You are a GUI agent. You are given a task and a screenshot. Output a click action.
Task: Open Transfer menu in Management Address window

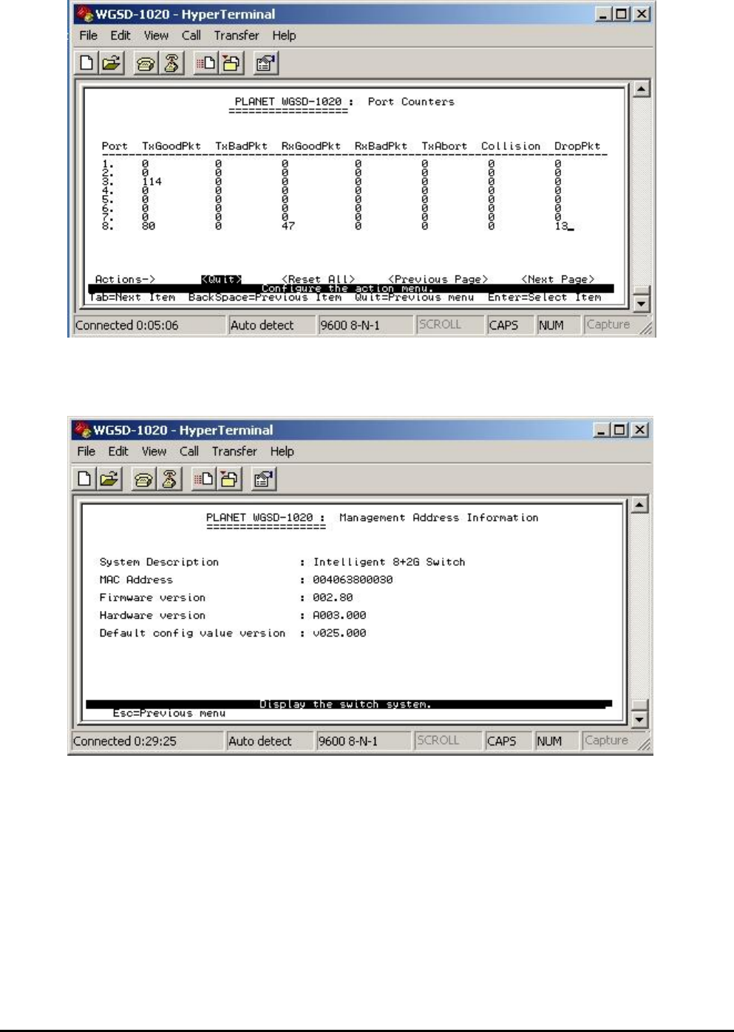(x=234, y=451)
